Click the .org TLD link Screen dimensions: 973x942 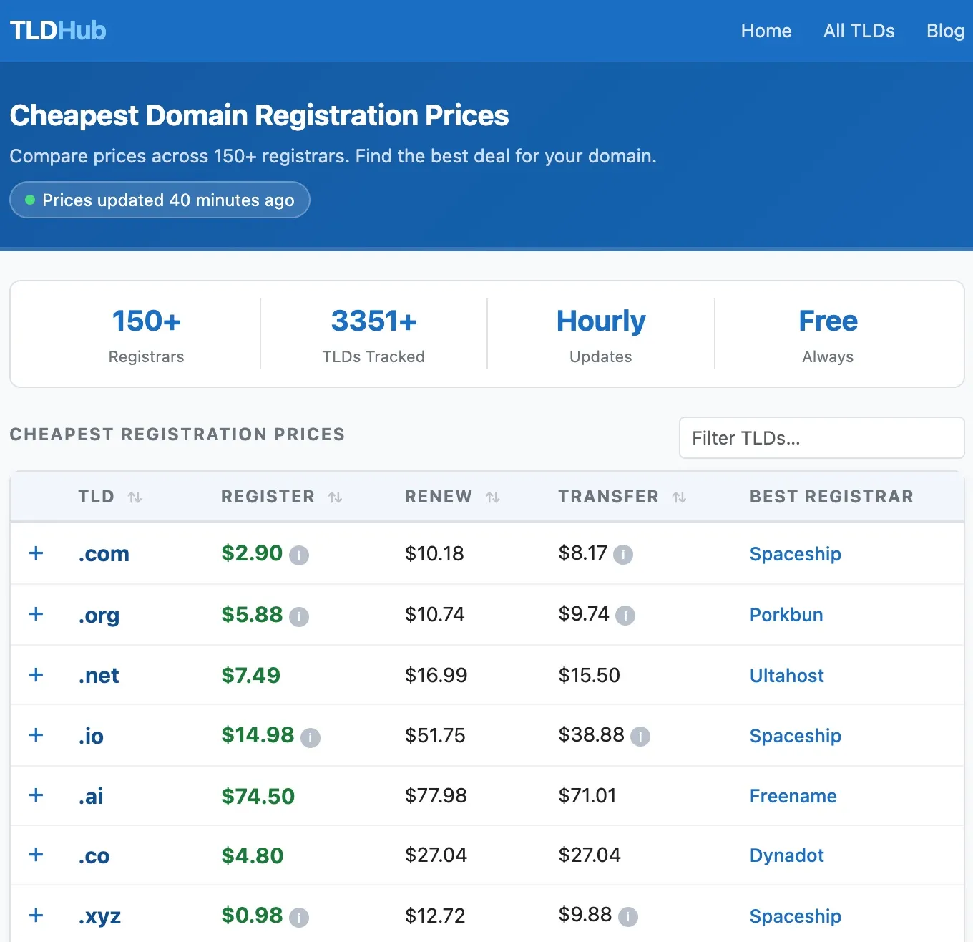coord(99,616)
